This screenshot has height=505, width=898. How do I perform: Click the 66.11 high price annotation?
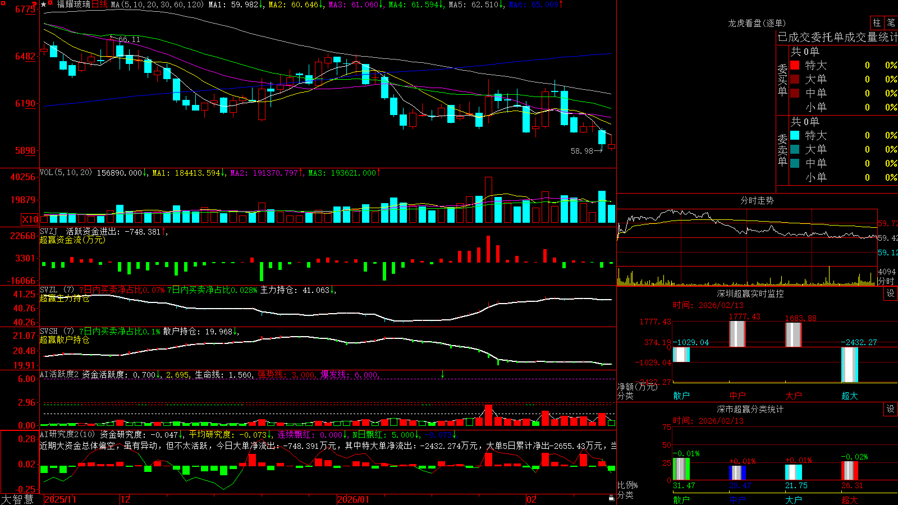pos(129,39)
